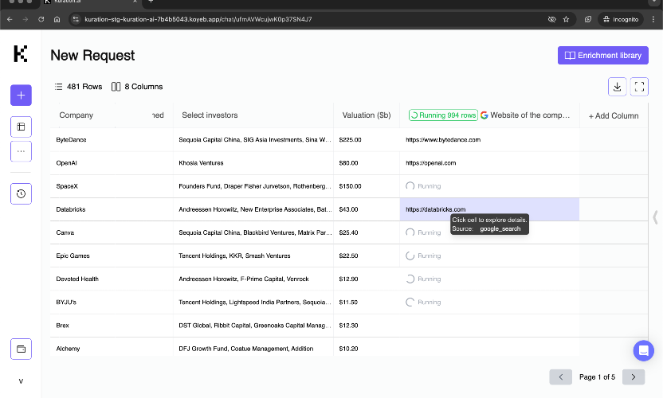Click the V user avatar
663x398 pixels.
[21, 381]
